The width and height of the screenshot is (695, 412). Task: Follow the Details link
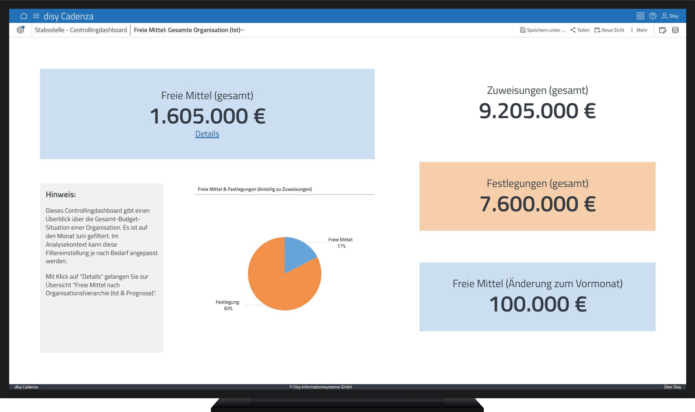pos(207,134)
